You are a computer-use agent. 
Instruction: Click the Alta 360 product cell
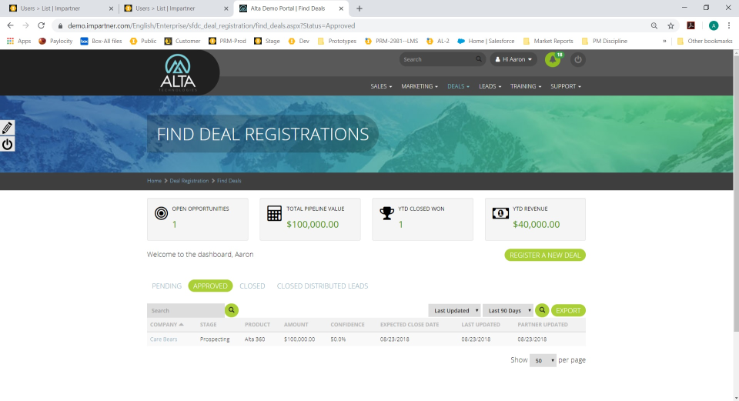click(255, 339)
